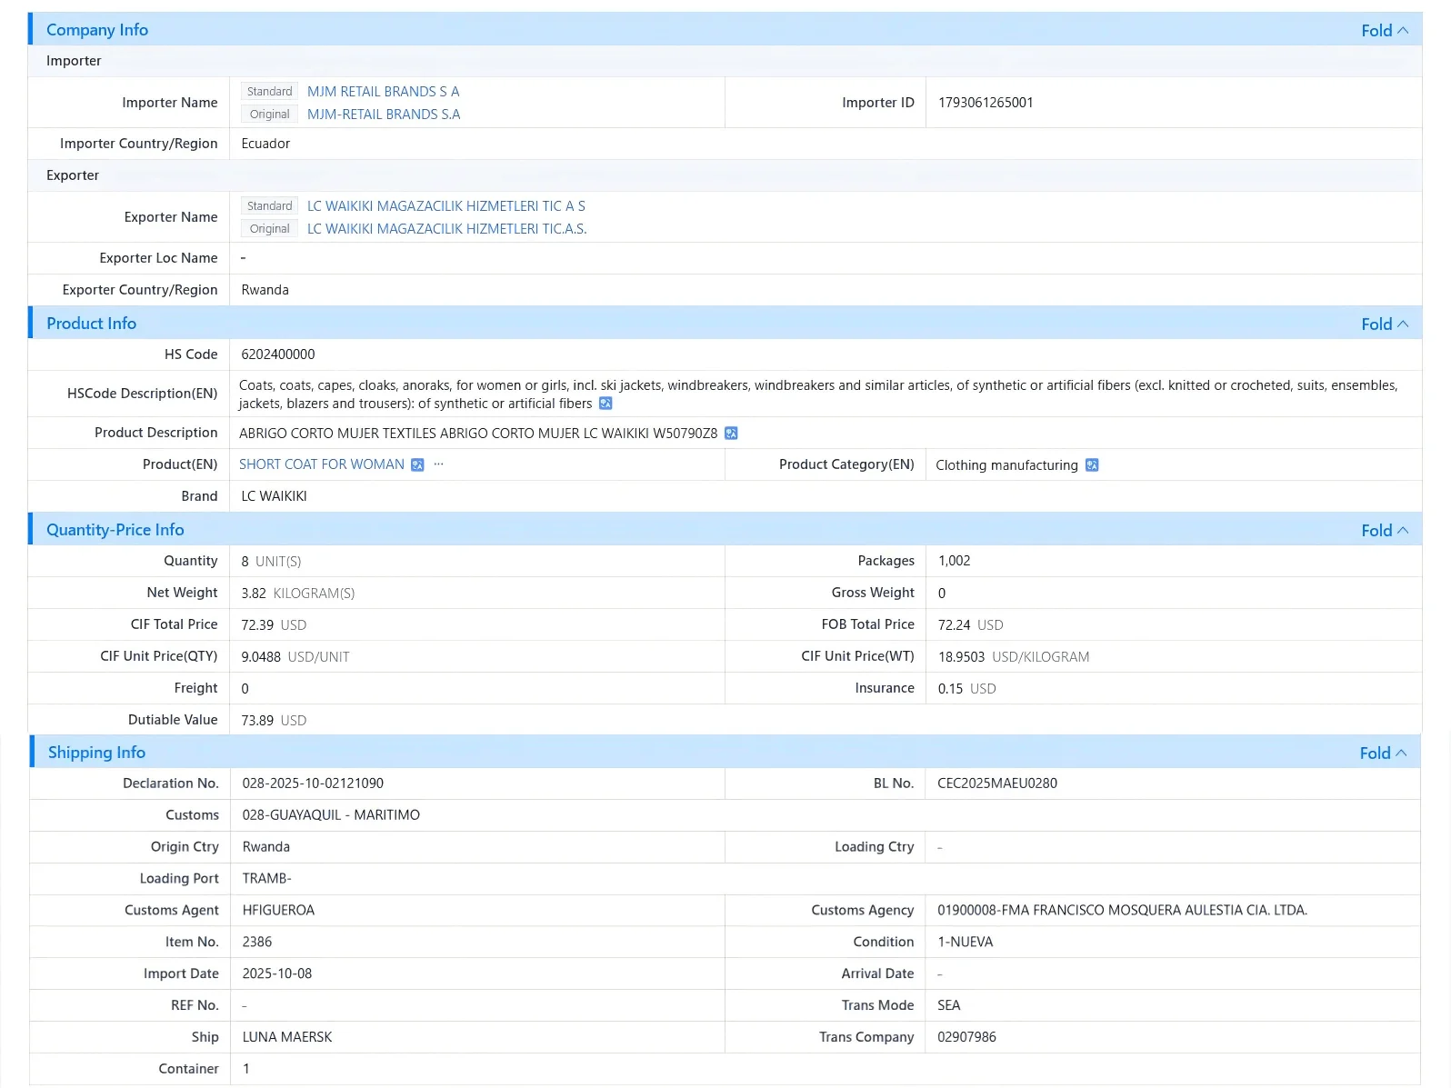Click the BL No. value CEC2025MAEU0280

pyautogui.click(x=997, y=784)
